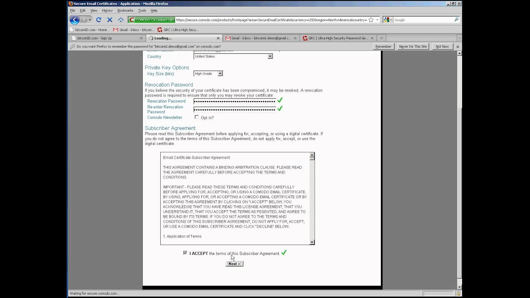Click the Private Key Options heading
This screenshot has height=298, width=530.
coord(167,67)
